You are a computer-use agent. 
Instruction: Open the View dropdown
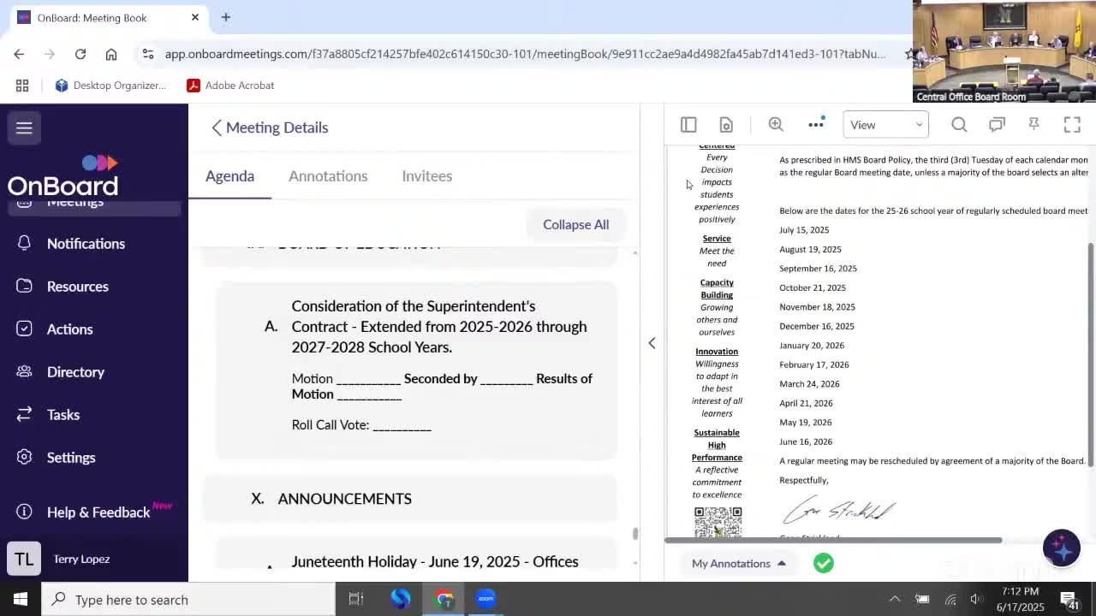[885, 125]
